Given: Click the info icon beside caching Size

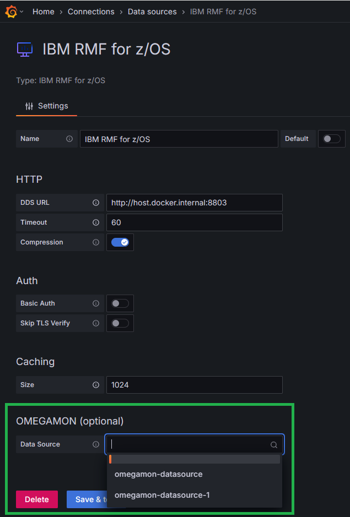Looking at the screenshot, I should (96, 385).
